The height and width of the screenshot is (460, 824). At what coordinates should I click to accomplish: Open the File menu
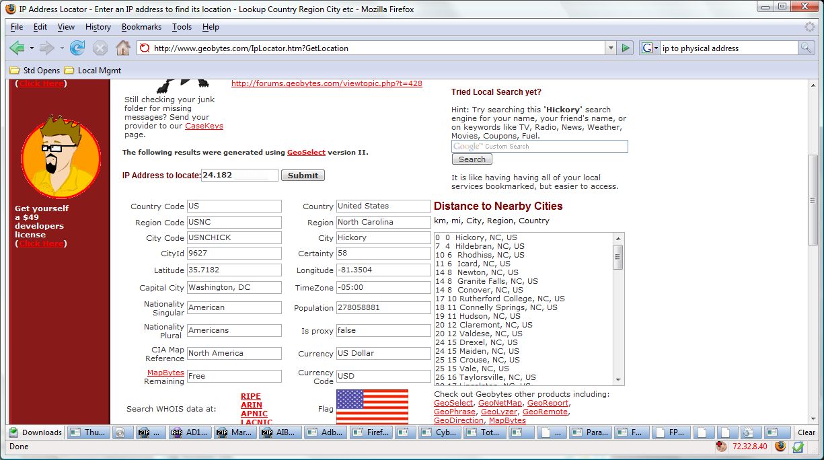coord(17,27)
